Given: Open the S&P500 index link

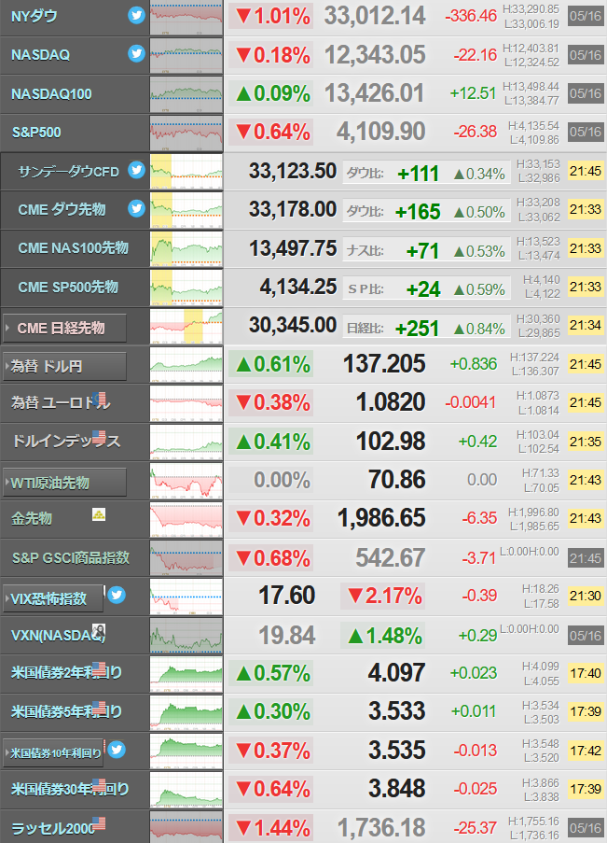Looking at the screenshot, I should [x=36, y=133].
